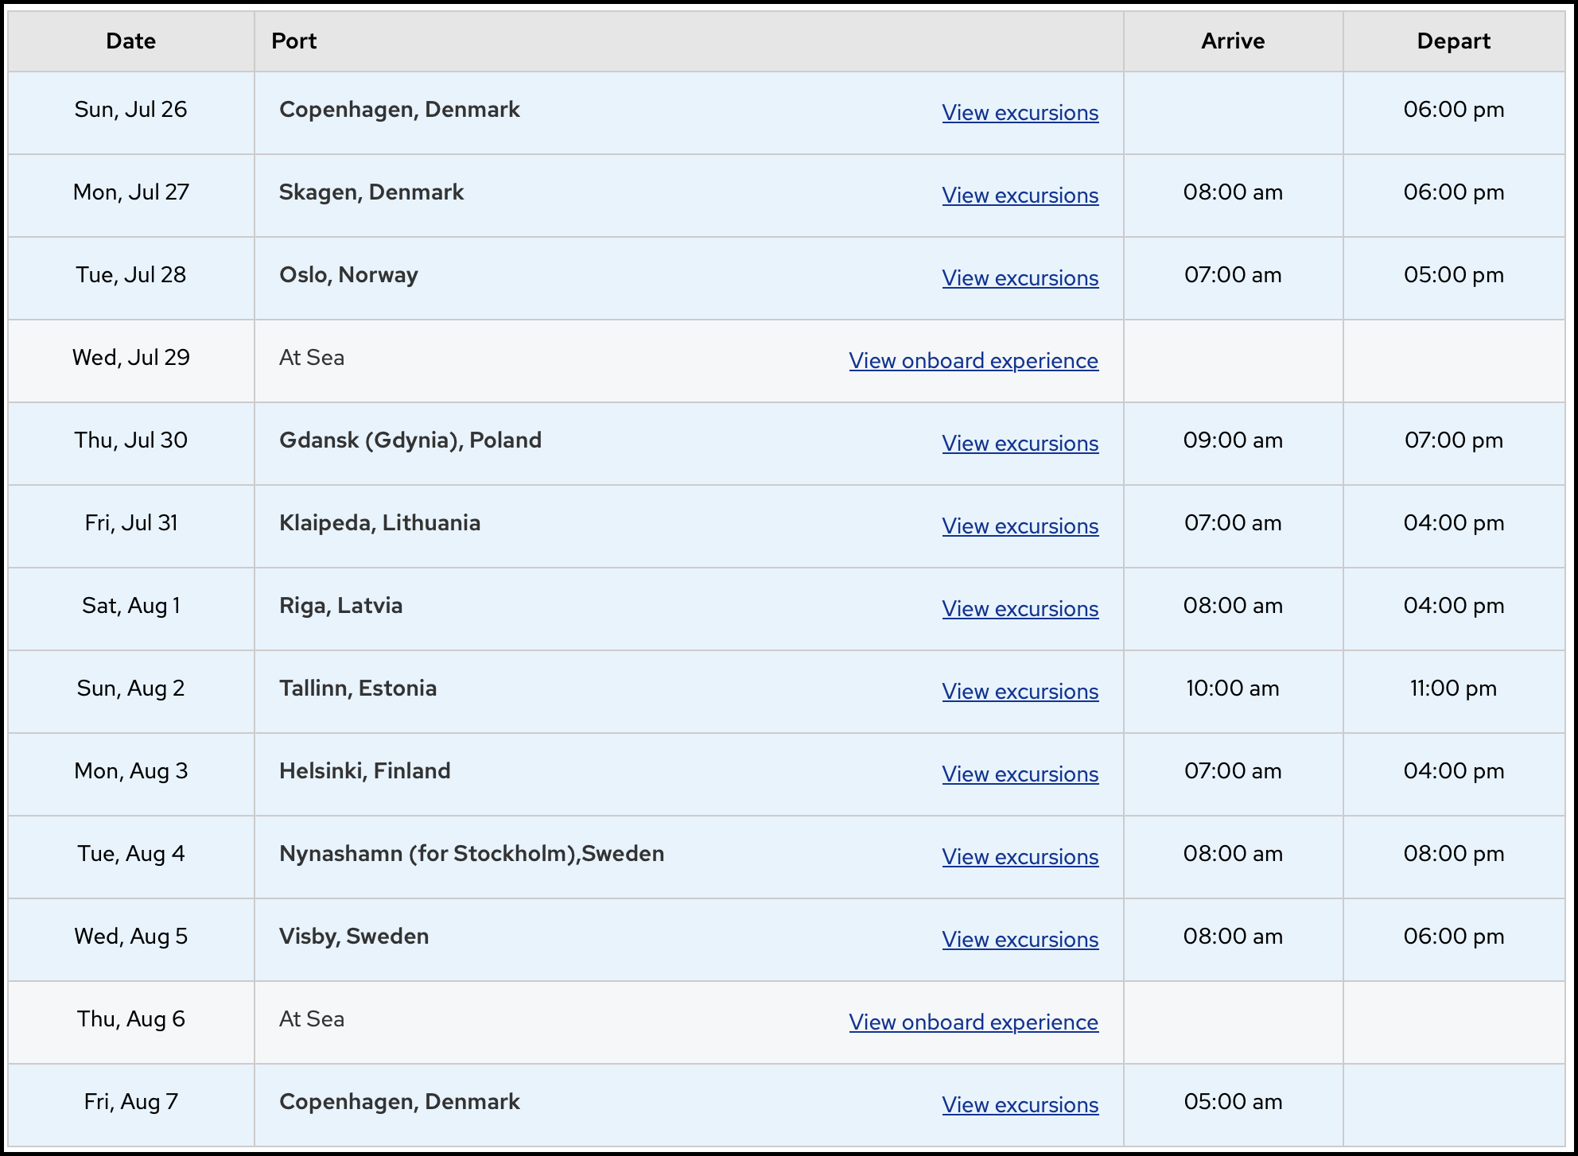
Task: Click View excursions for Oslo, Norway
Action: coord(1020,278)
